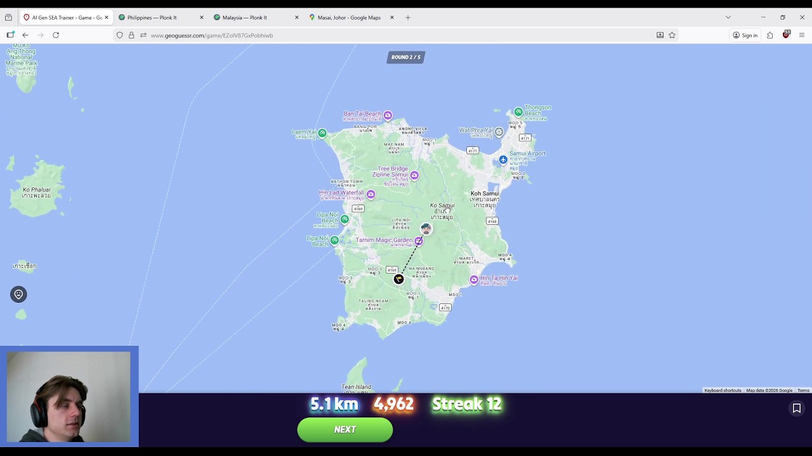Click the 4170 road shield
The image size is (812, 456).
[x=445, y=308]
